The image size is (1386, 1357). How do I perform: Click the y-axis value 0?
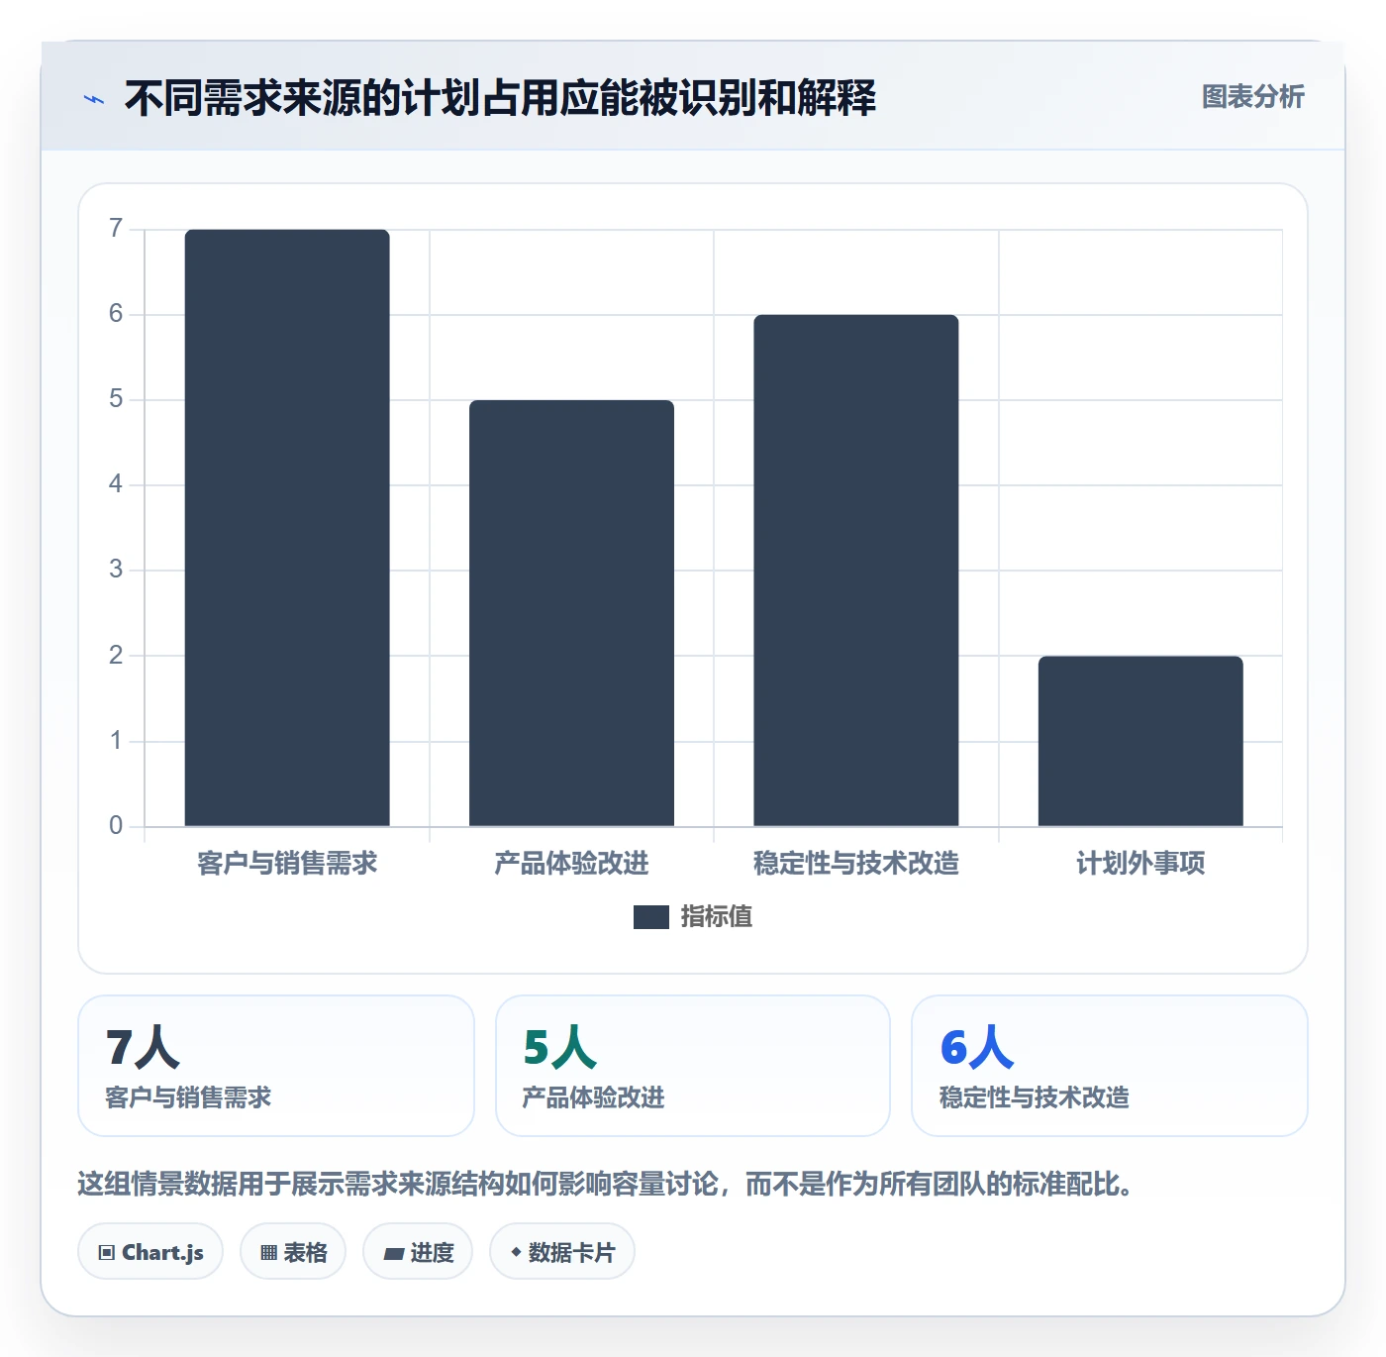pos(116,826)
